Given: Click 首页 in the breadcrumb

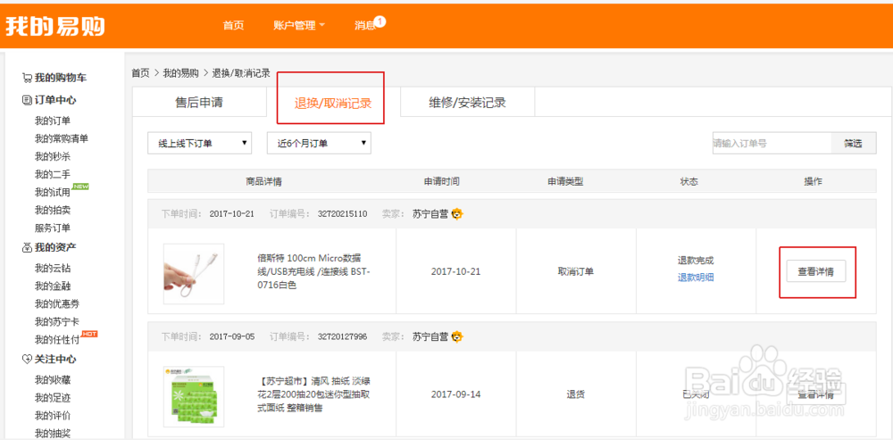Looking at the screenshot, I should (x=140, y=73).
